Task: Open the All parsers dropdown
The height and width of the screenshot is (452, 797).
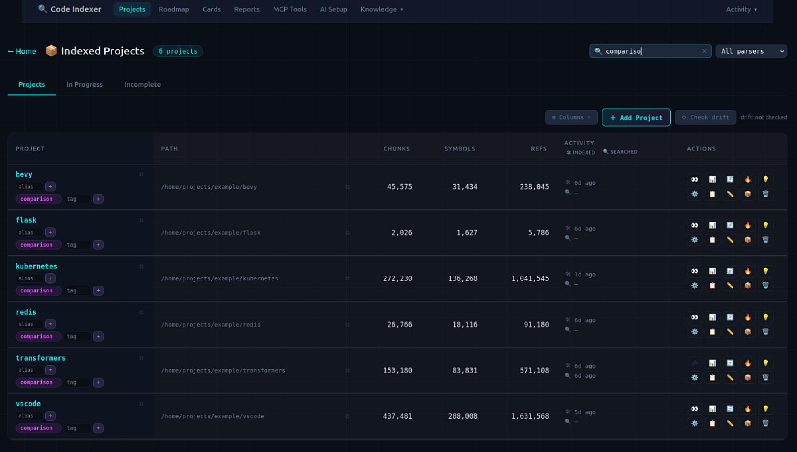Action: coord(751,51)
